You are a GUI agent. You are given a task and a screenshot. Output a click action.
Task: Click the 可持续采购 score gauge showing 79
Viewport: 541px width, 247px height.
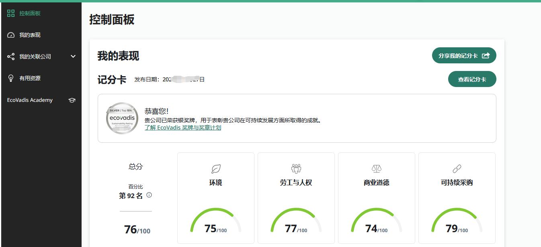pyautogui.click(x=457, y=223)
